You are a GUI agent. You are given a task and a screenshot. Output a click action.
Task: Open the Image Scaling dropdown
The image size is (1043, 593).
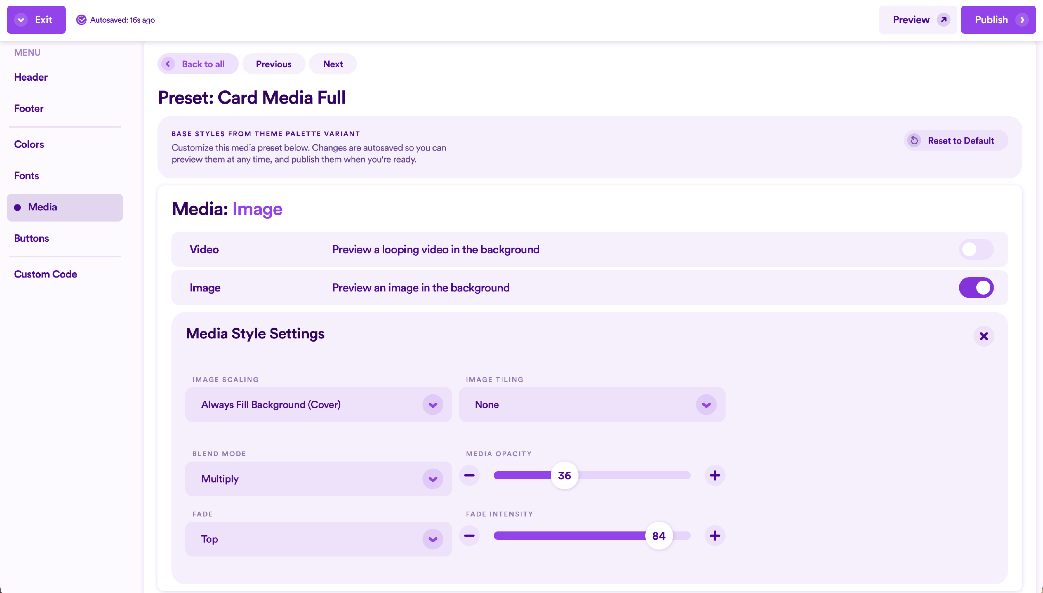pyautogui.click(x=318, y=404)
